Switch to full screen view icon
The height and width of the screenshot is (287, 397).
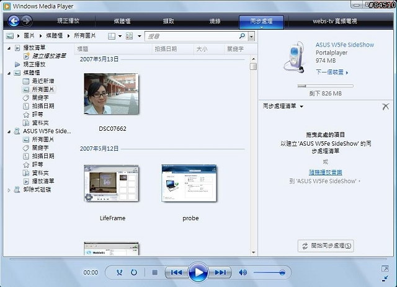pos(385,268)
